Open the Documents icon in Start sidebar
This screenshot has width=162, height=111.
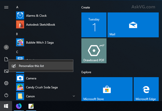(x=6, y=59)
